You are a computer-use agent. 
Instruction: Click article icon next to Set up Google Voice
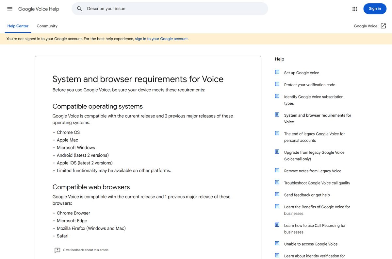click(x=277, y=72)
